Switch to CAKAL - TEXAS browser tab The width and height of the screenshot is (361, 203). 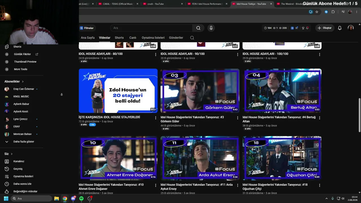(119, 4)
